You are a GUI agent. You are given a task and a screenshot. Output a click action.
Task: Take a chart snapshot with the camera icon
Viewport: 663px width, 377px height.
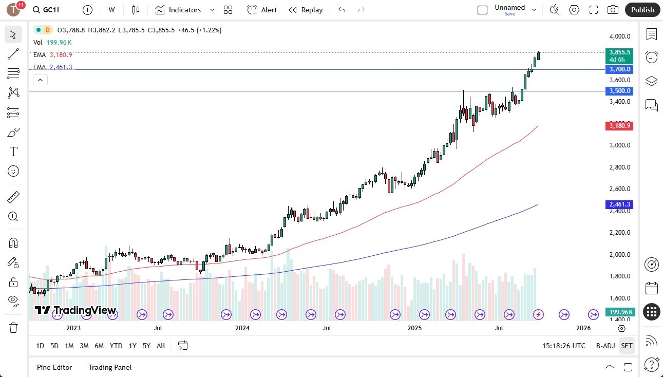point(613,10)
